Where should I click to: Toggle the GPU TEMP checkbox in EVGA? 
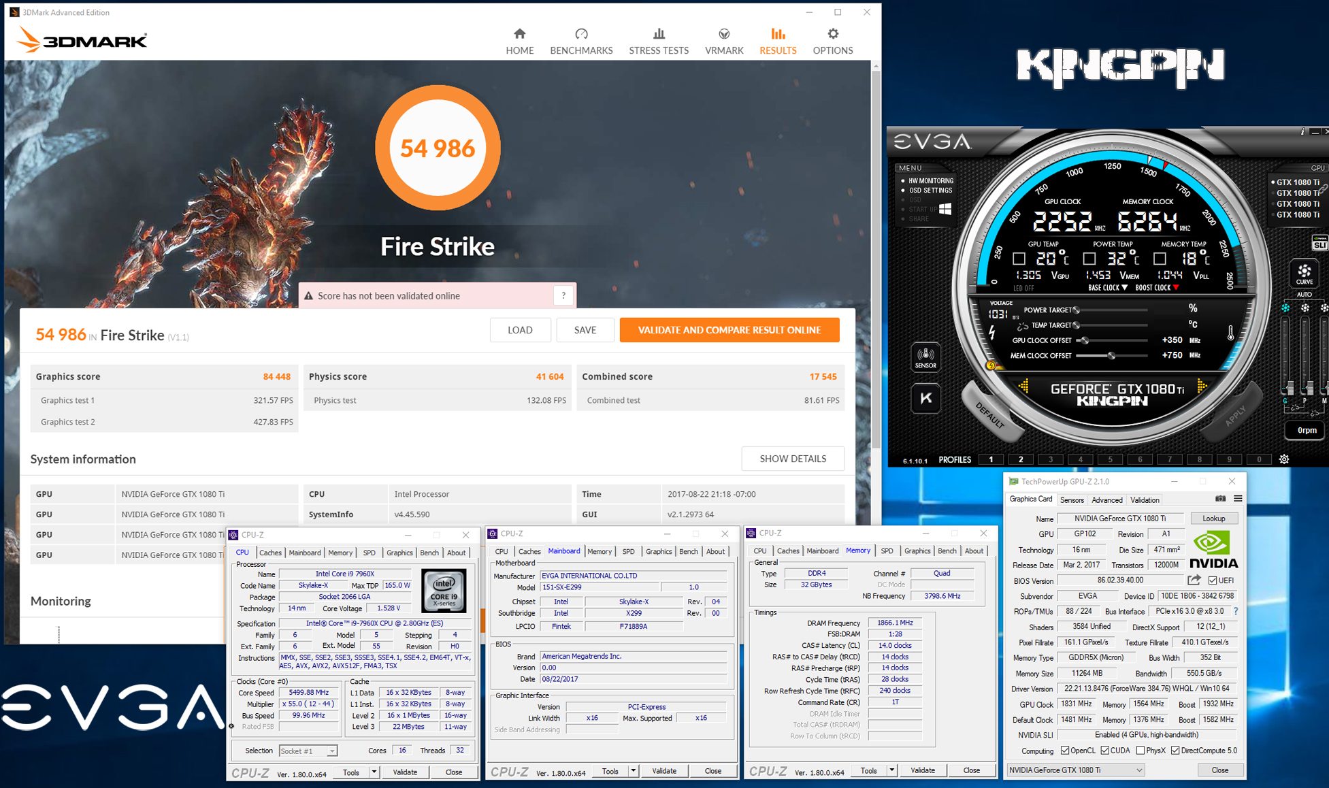(1019, 259)
